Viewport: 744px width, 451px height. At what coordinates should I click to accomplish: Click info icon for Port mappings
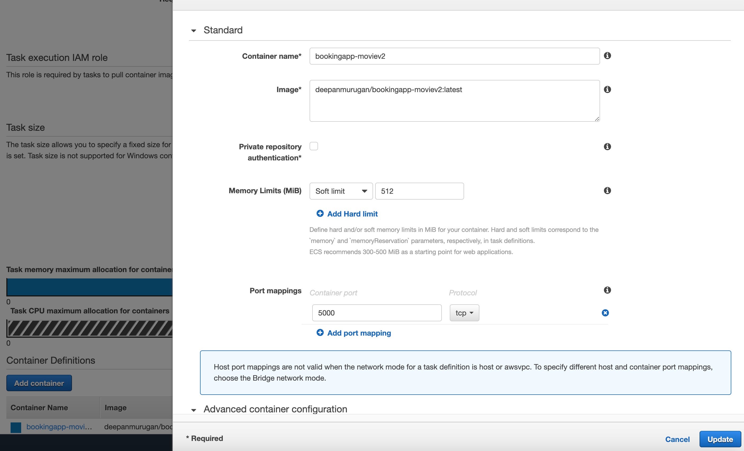607,290
